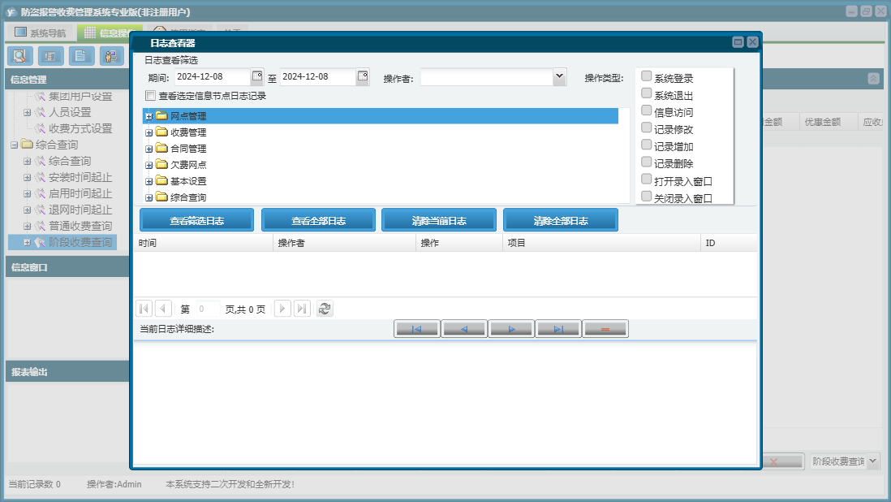Enable the 信息访问 checkbox
This screenshot has width=891, height=502.
tap(646, 110)
